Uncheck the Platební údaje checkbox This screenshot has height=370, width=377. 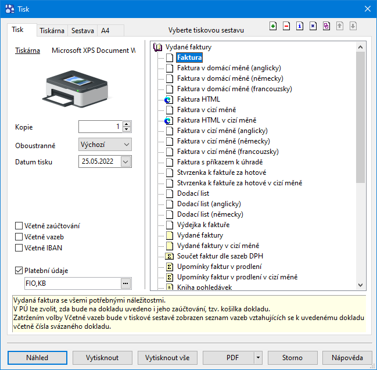19,271
